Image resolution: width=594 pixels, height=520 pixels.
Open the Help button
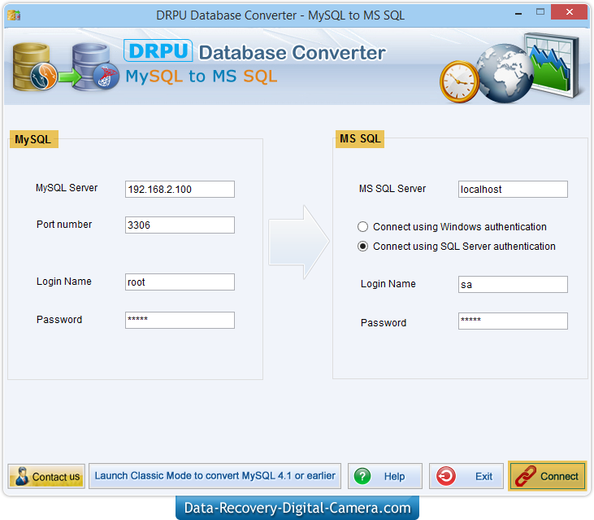click(x=385, y=476)
